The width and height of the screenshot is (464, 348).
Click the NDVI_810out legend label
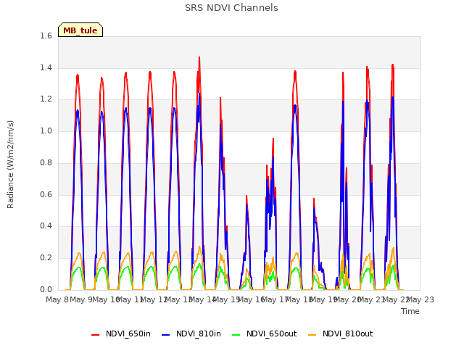point(348,333)
